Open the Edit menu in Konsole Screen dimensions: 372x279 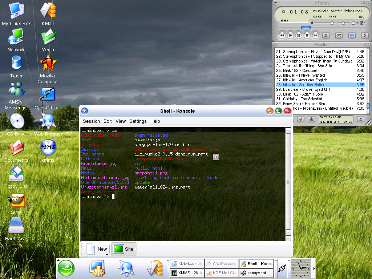pos(108,121)
